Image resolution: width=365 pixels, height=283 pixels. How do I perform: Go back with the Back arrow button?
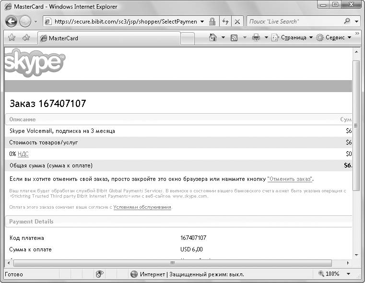(x=12, y=22)
